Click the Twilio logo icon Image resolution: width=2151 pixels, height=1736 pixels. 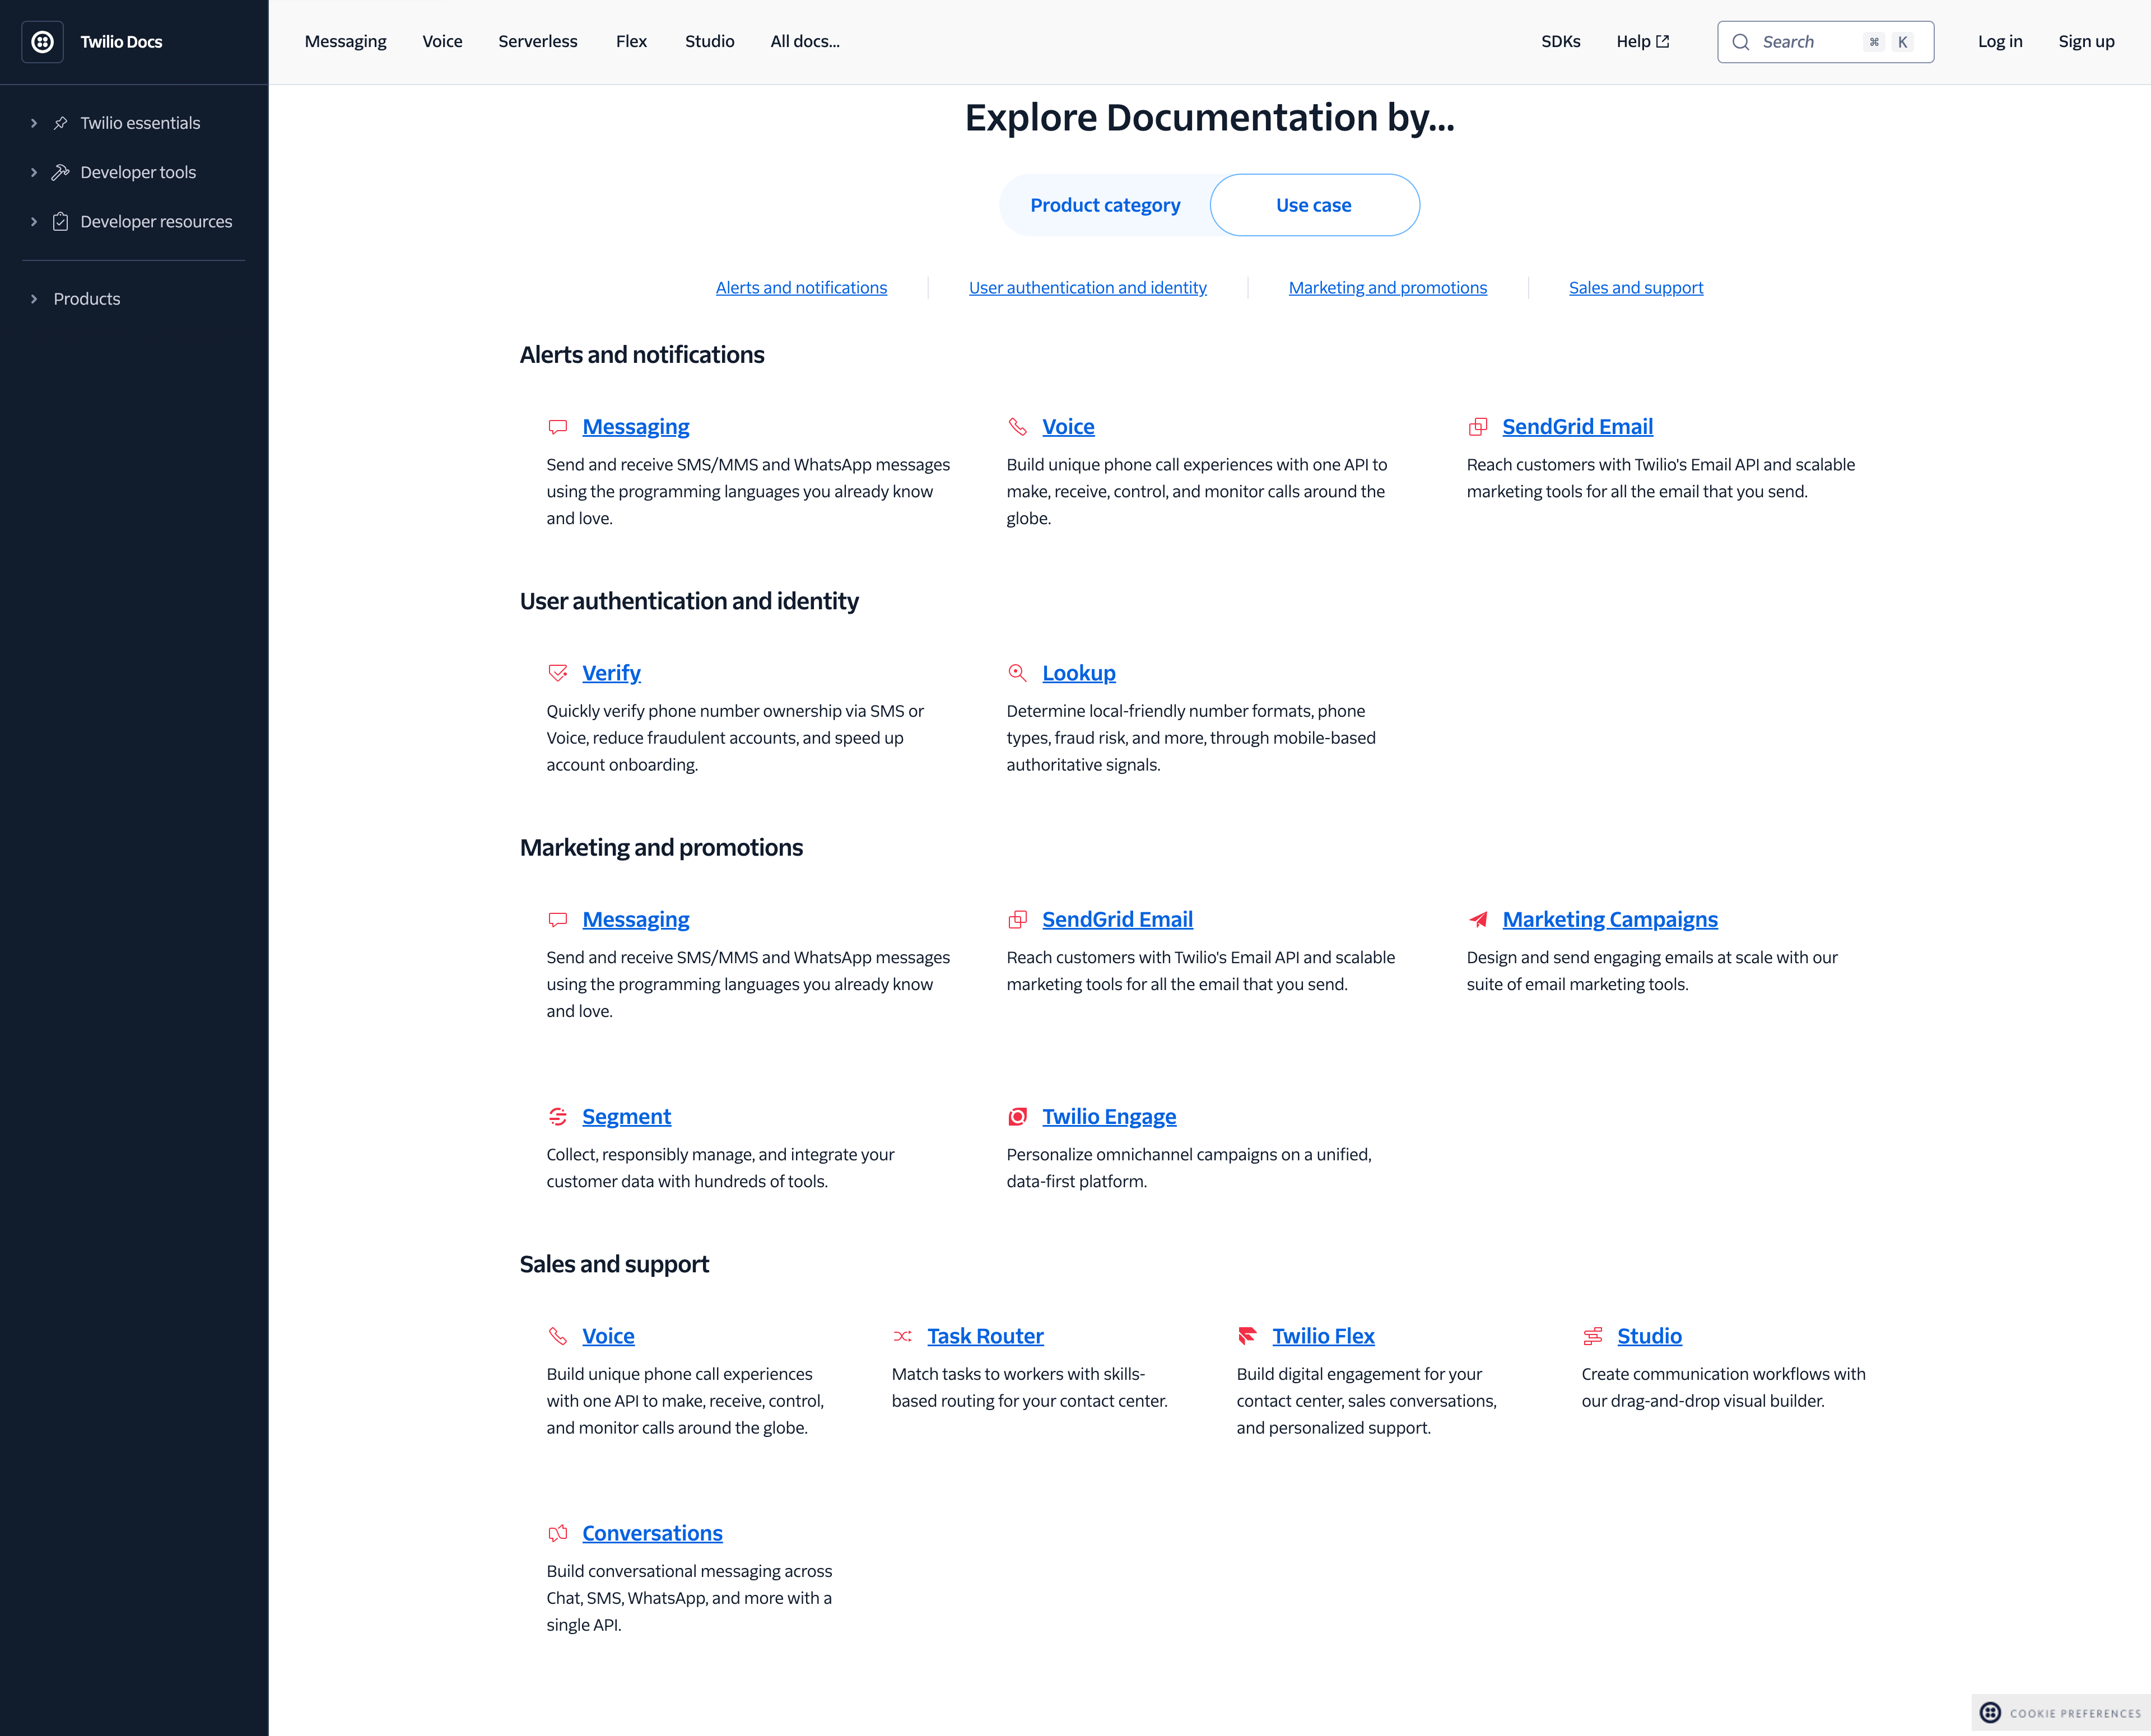[x=42, y=42]
